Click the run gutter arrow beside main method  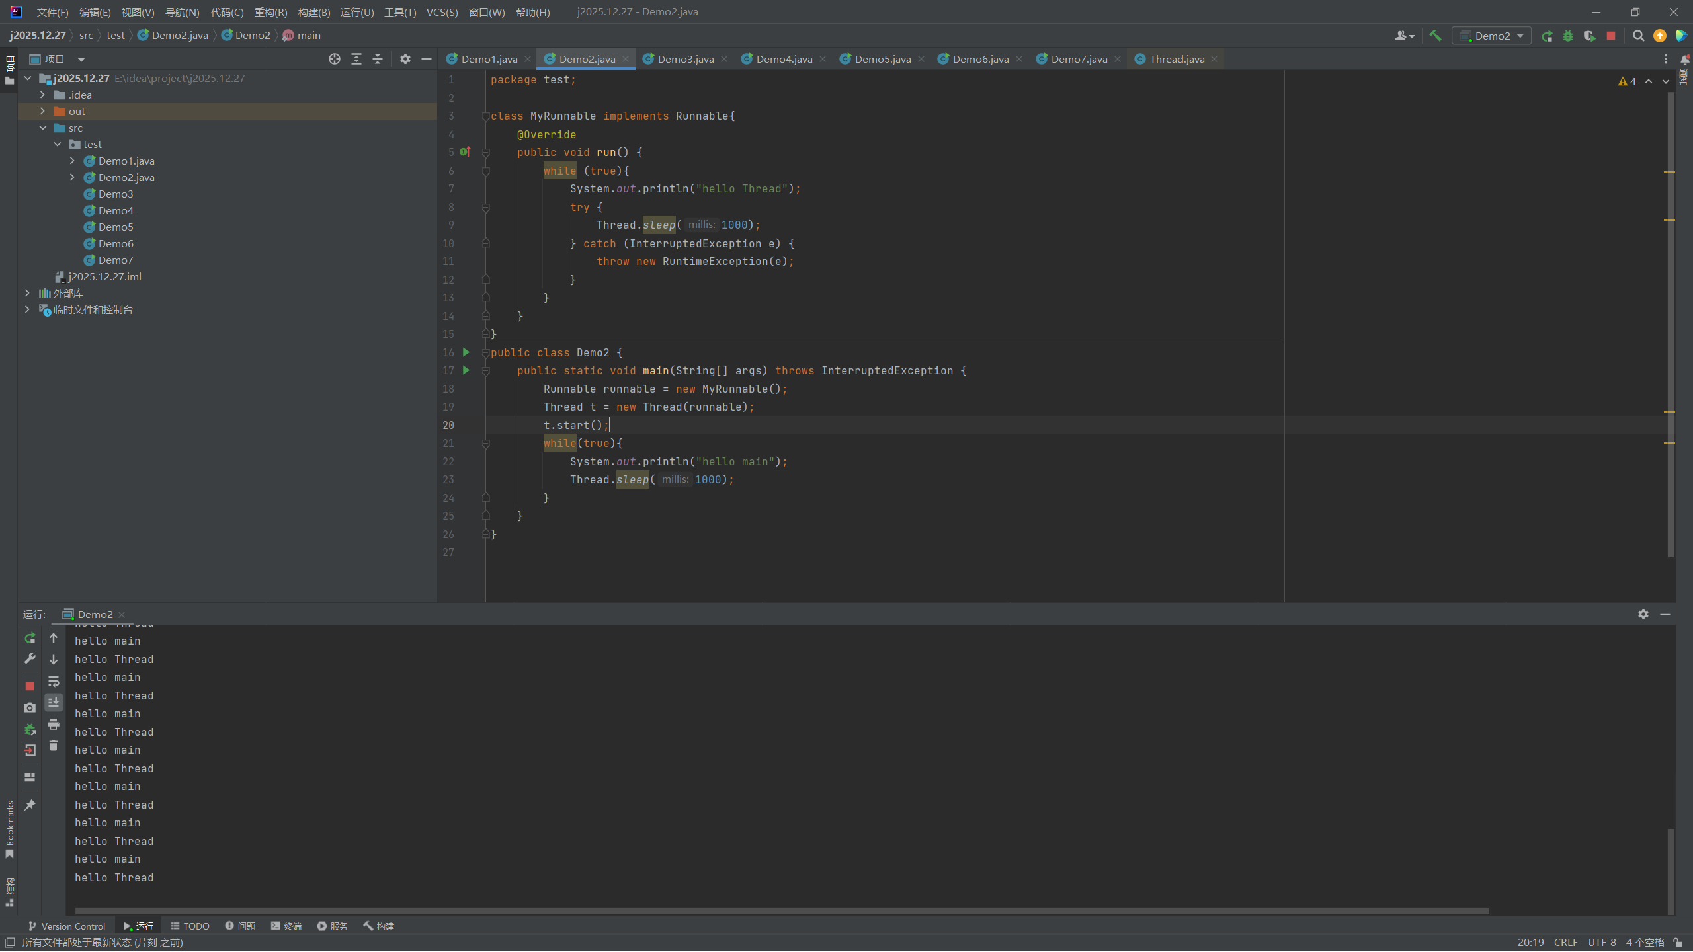[x=466, y=370]
